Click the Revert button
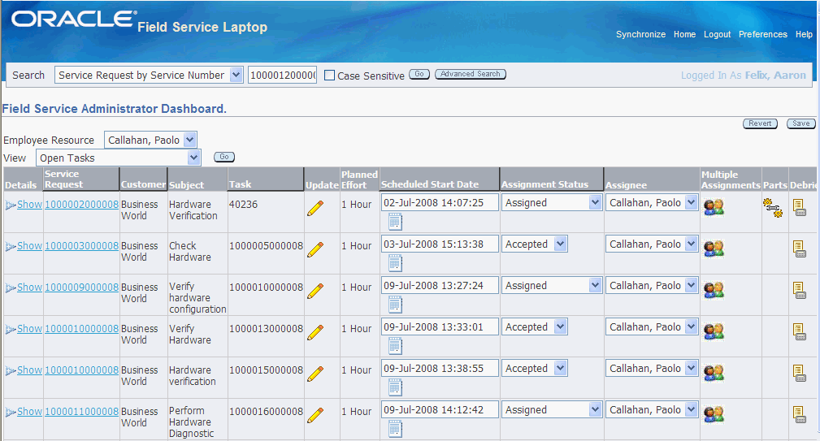820x441 pixels. click(760, 123)
